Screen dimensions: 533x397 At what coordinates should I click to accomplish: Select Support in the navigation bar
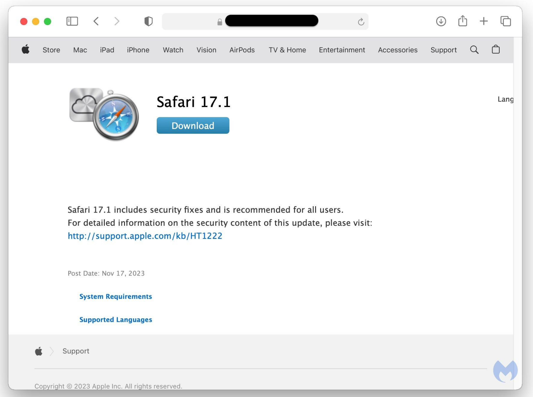pos(444,50)
